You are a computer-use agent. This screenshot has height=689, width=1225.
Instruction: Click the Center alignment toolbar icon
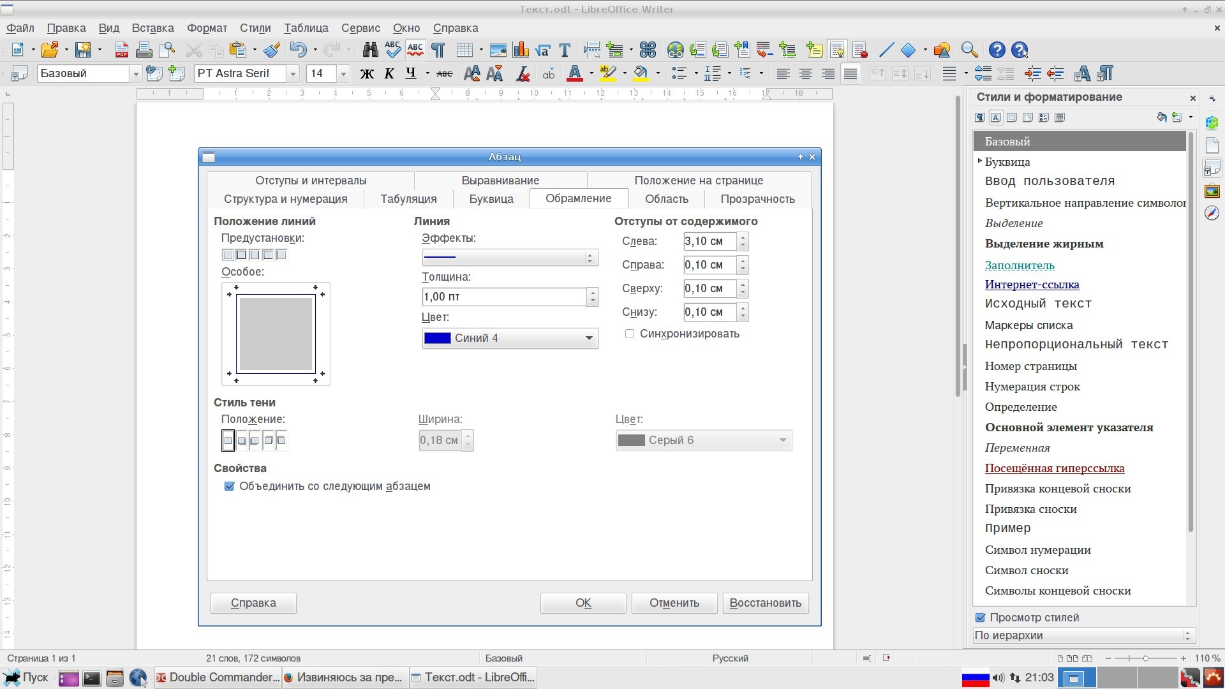(x=806, y=73)
